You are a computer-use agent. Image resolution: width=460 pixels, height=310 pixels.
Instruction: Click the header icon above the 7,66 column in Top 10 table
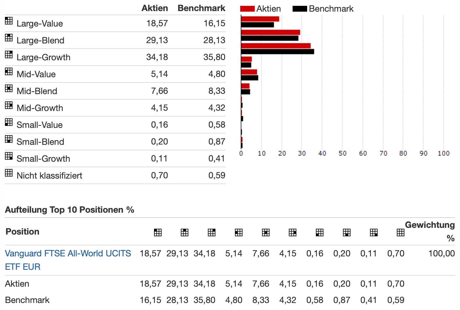(x=266, y=232)
